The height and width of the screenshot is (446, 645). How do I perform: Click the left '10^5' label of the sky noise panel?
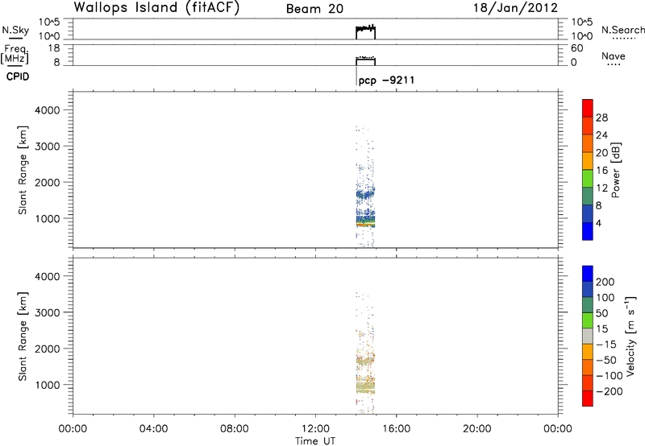coord(49,23)
